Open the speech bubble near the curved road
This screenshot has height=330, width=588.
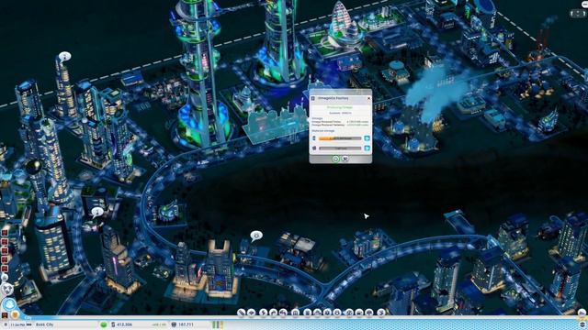(x=97, y=212)
